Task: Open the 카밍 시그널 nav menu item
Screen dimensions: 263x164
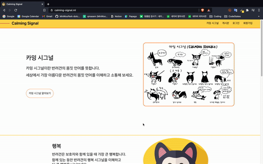Action: (x=212, y=23)
